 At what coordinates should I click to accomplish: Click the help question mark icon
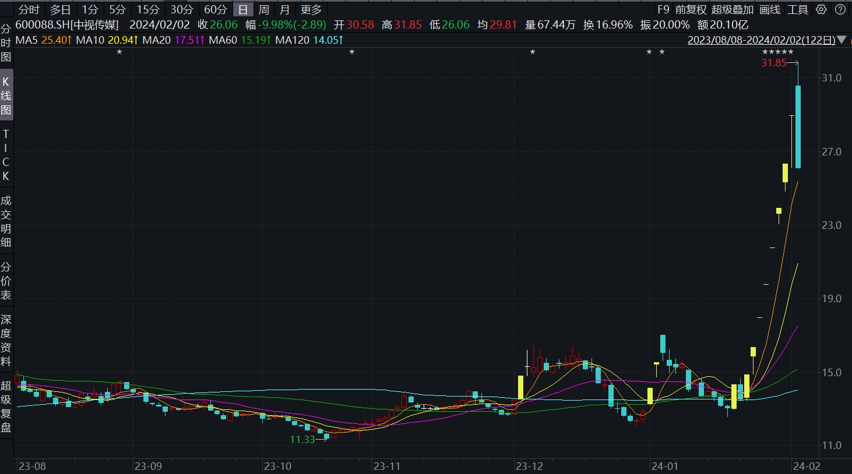pos(840,9)
